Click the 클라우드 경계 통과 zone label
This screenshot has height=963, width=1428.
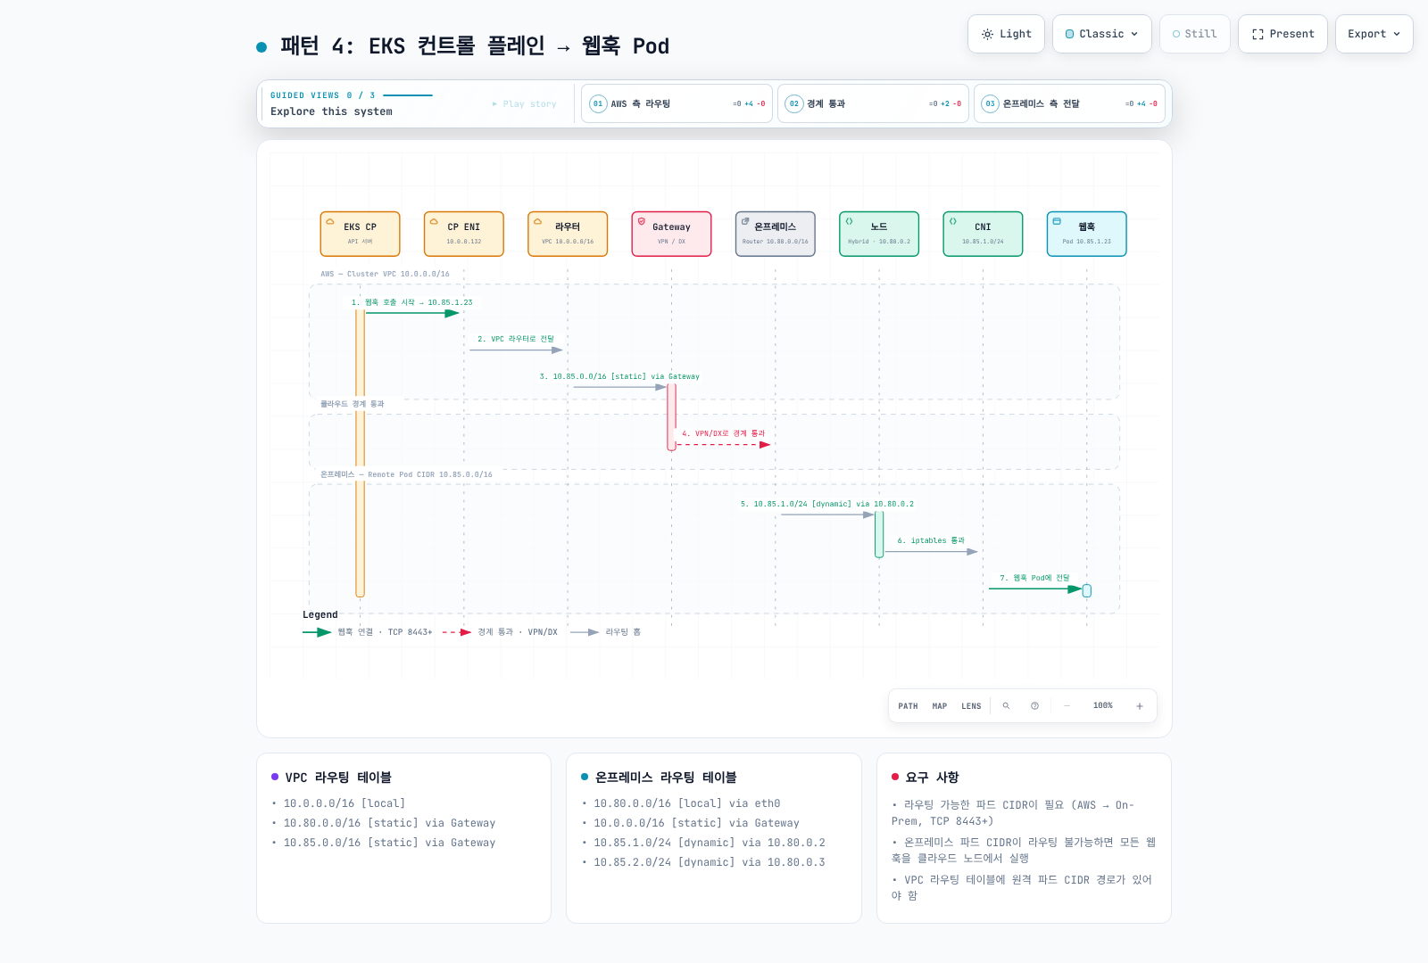coord(353,404)
